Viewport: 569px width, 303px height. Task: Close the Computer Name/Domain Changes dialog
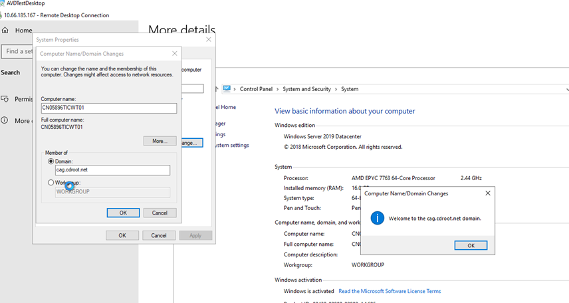[x=175, y=53]
